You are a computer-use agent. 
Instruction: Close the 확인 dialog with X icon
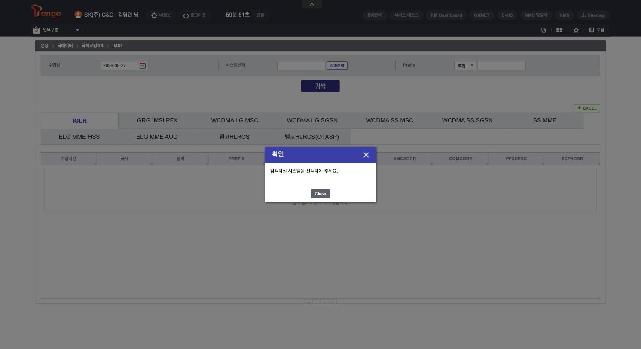tap(366, 155)
